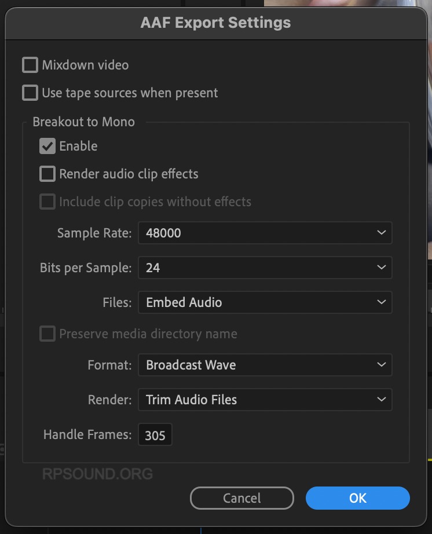This screenshot has width=432, height=534.
Task: Click the chevron arrow in the Format field
Action: (381, 365)
